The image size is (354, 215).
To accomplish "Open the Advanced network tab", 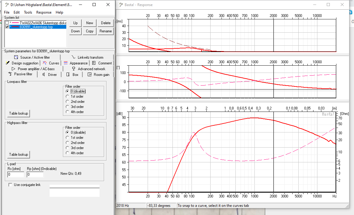I will (88, 69).
